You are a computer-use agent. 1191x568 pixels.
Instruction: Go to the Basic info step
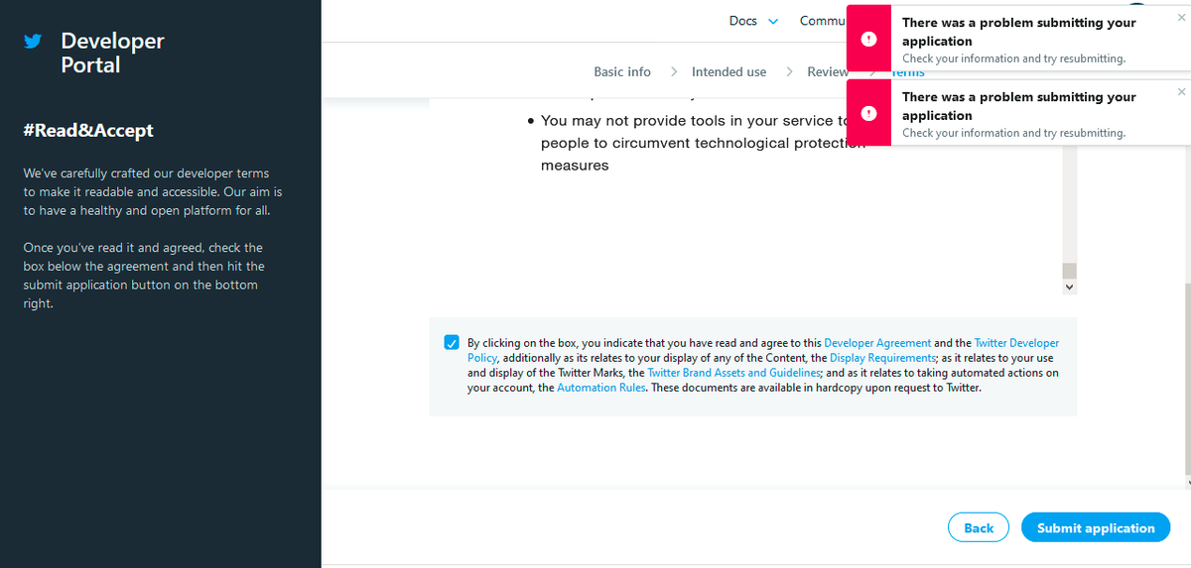coord(622,71)
